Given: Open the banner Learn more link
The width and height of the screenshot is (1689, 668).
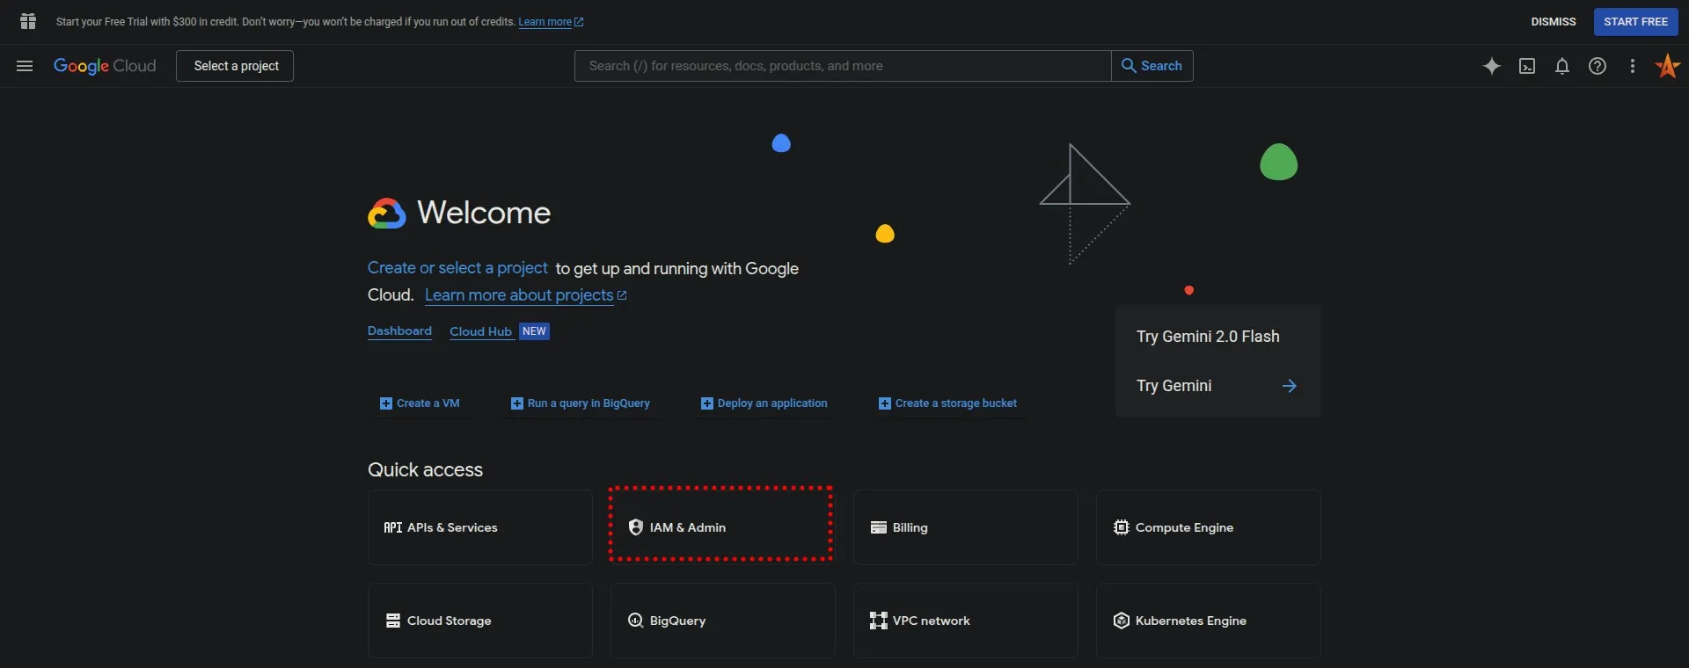Looking at the screenshot, I should [551, 22].
